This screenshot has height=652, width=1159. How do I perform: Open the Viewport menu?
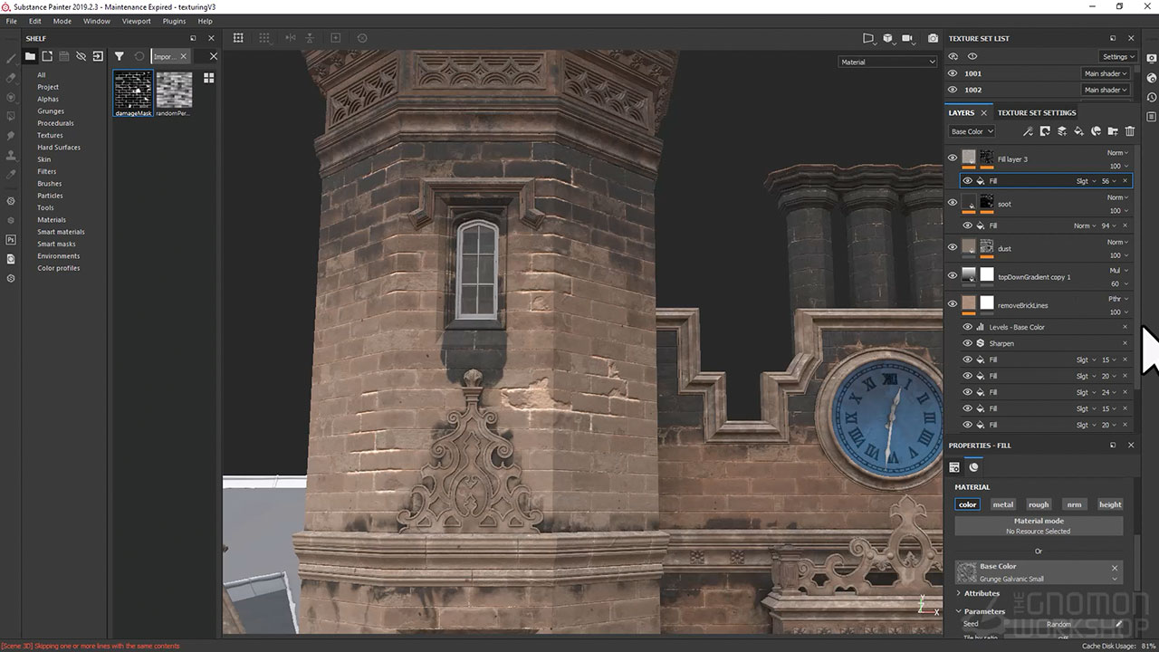tap(137, 21)
